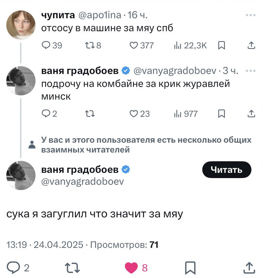
Task: Share чупита's tweet
Action: click(x=251, y=45)
